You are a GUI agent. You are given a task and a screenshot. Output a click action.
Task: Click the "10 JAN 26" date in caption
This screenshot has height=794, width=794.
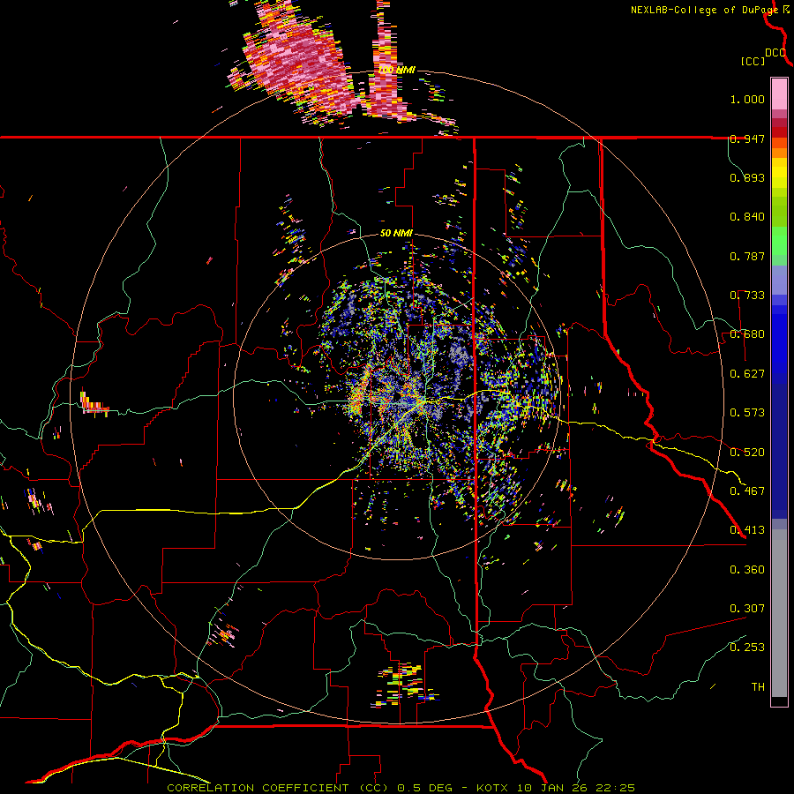point(552,788)
